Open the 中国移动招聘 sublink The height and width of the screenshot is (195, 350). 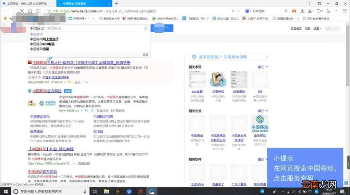coord(103,116)
